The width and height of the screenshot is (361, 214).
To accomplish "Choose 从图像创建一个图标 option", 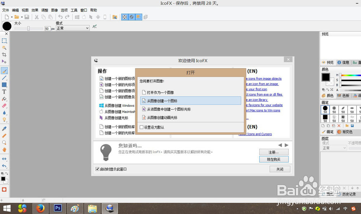I will 191,101.
